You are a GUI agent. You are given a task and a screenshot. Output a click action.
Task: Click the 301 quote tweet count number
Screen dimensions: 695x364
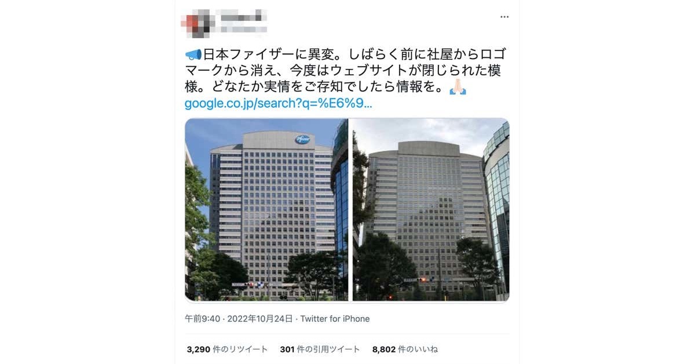tap(287, 350)
